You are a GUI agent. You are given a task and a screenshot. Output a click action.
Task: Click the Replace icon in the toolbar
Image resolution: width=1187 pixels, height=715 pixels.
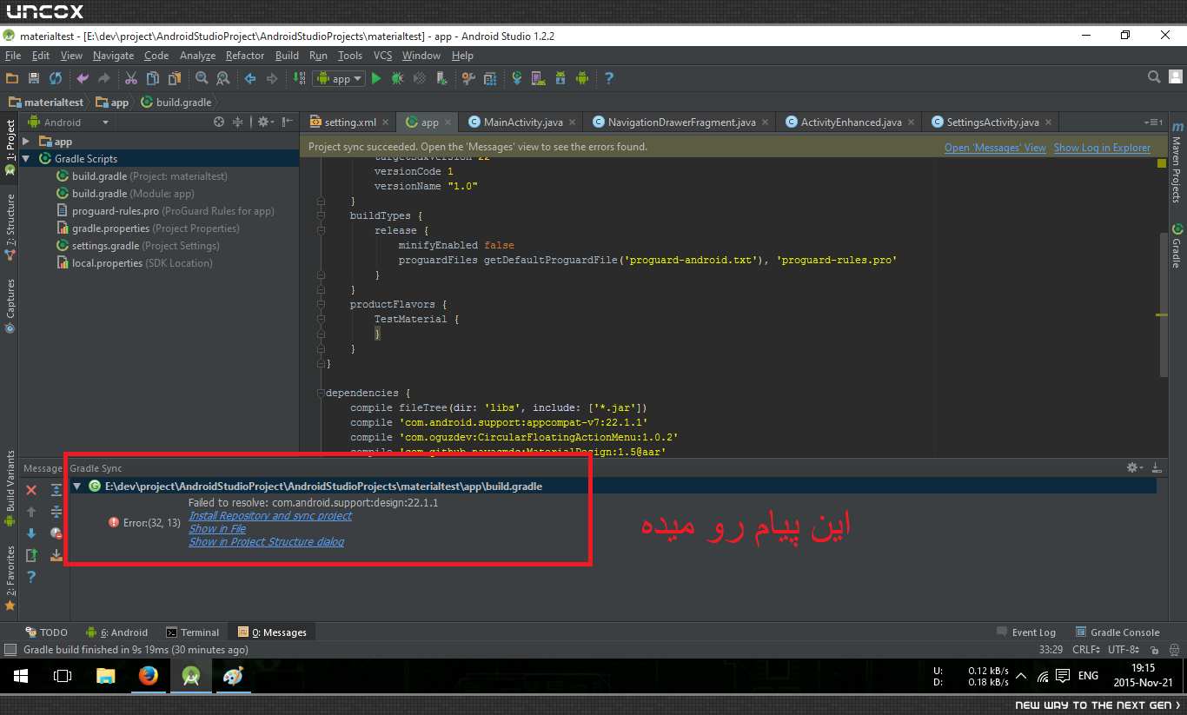pyautogui.click(x=223, y=78)
